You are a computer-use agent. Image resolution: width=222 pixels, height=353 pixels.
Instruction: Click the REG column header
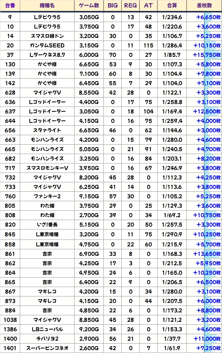click(130, 5)
